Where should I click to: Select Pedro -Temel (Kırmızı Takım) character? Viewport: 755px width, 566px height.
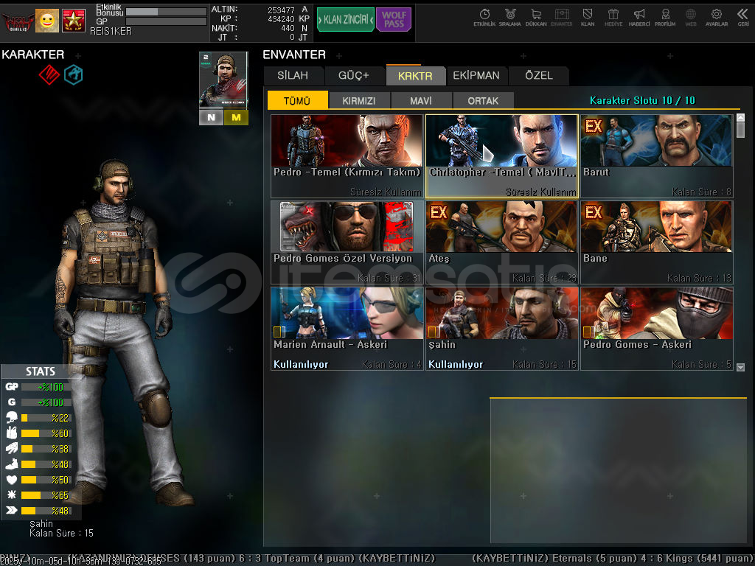[x=347, y=156]
